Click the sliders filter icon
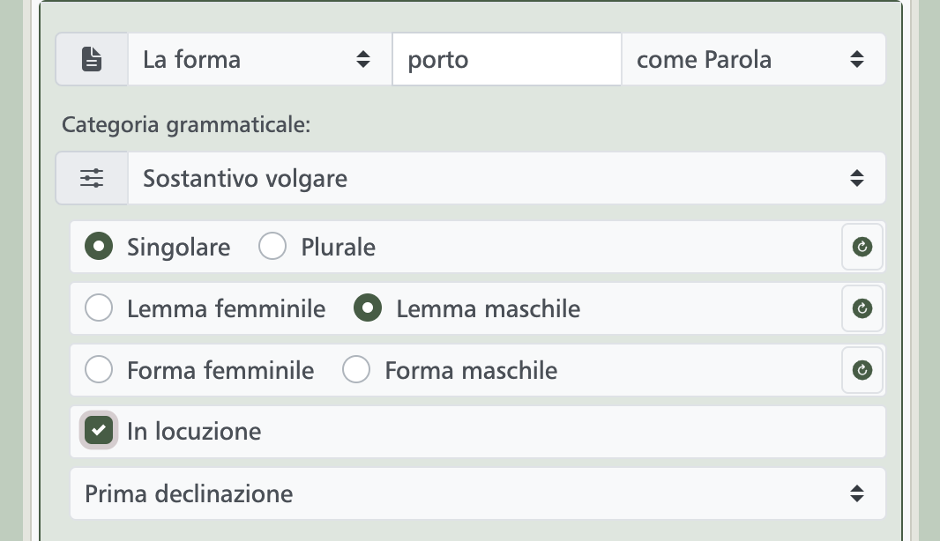 92,178
